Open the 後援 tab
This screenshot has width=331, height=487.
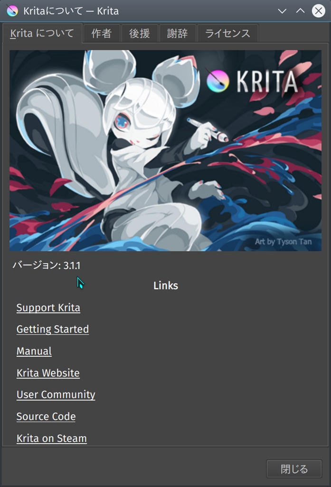click(x=140, y=33)
